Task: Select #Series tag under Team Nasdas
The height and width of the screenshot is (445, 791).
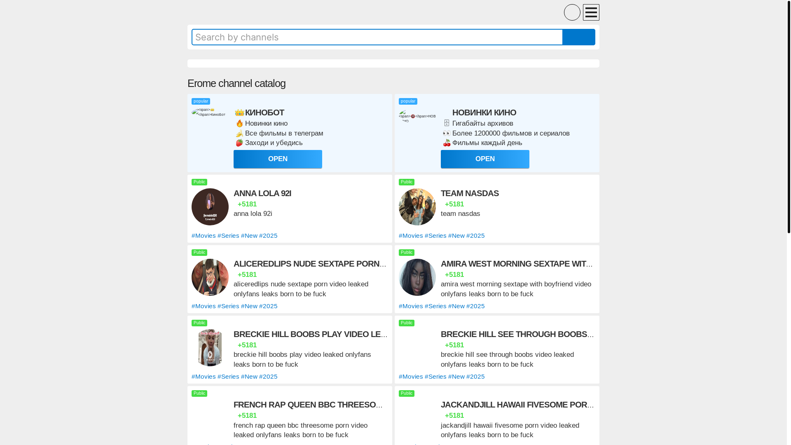Action: click(435, 236)
